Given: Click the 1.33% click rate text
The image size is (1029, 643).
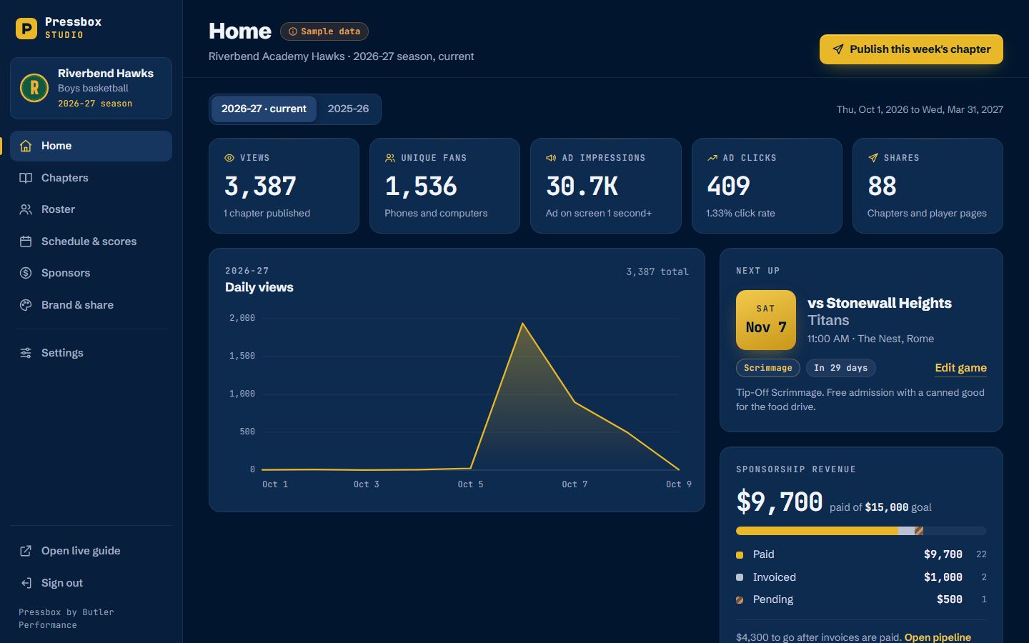Looking at the screenshot, I should (x=740, y=213).
